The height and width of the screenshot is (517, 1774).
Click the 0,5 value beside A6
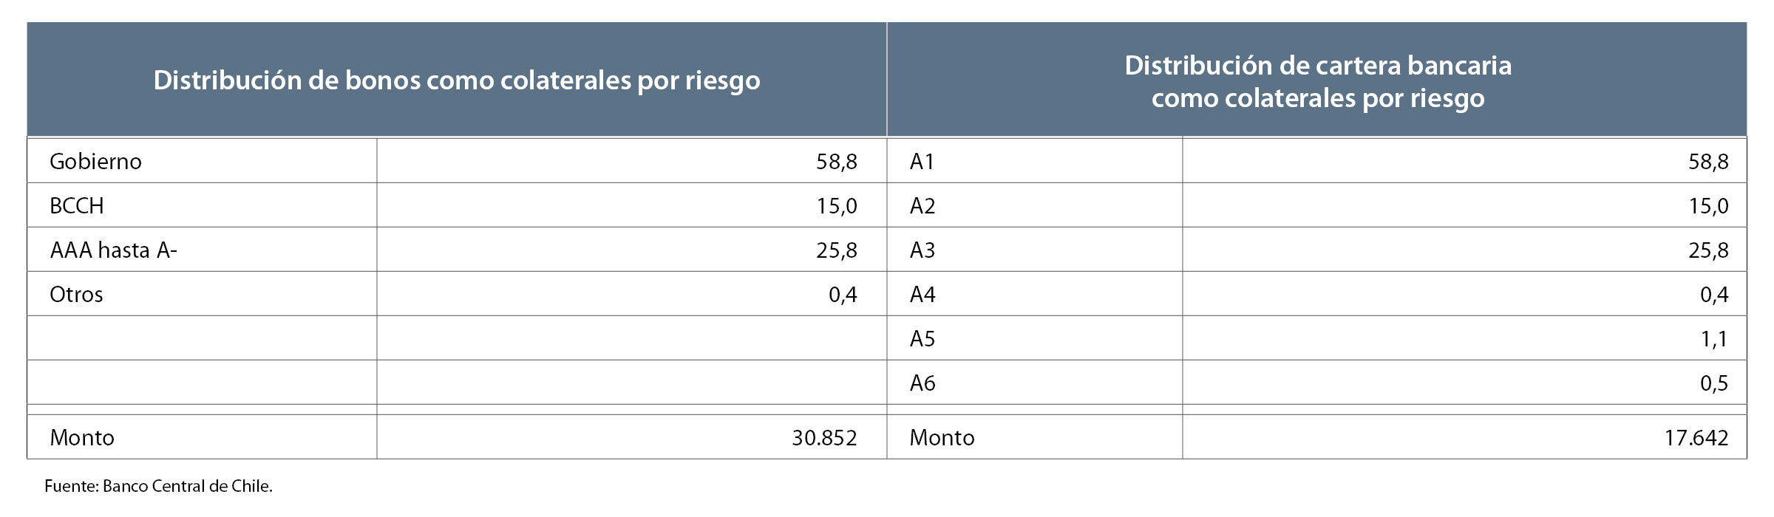click(1713, 383)
